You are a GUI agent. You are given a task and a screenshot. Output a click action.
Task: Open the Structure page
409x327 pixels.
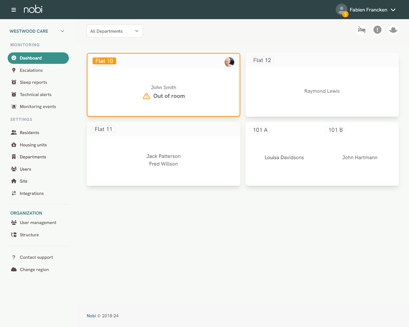[29, 235]
